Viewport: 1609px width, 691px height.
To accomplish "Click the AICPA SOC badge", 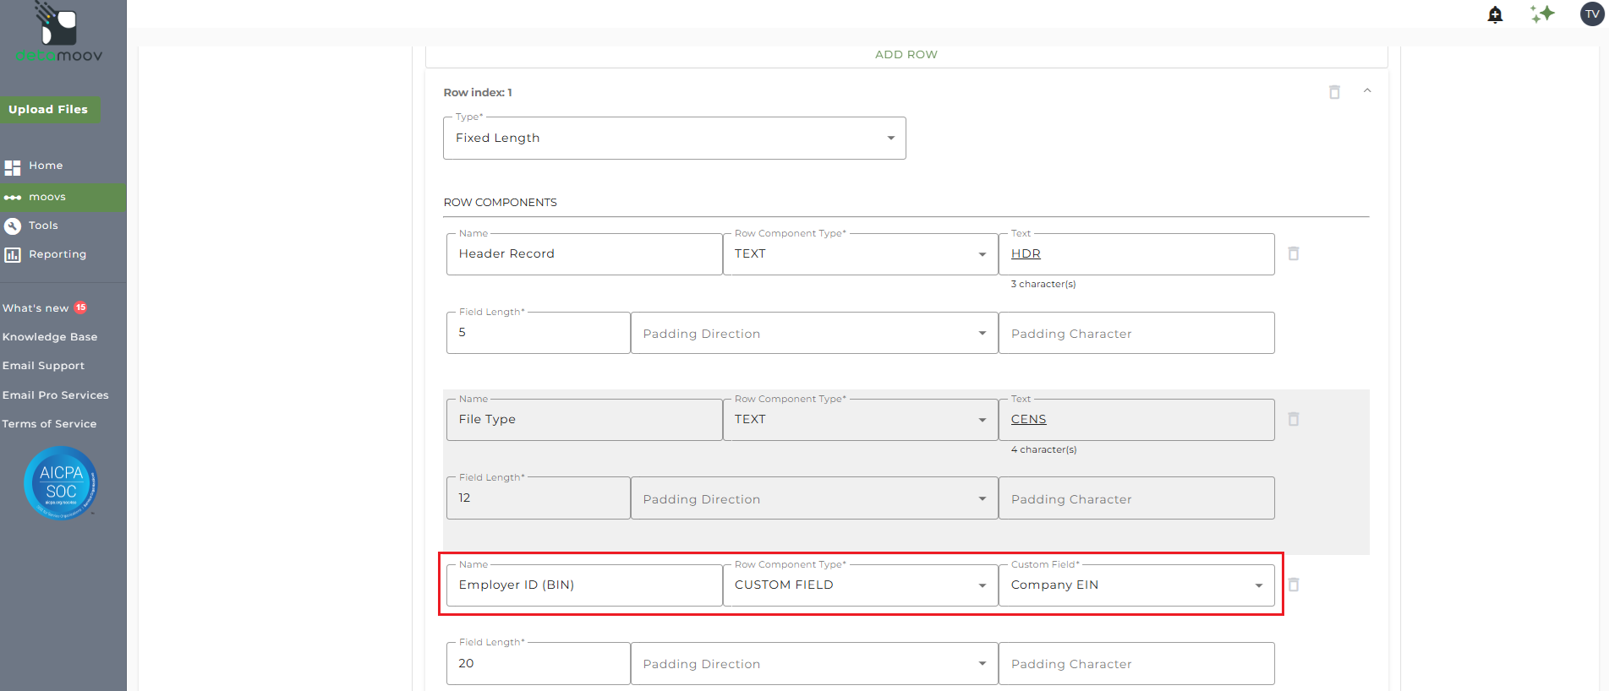I will [x=61, y=482].
